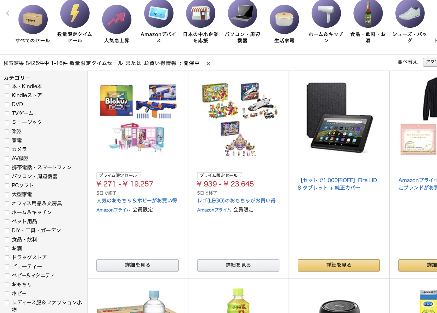Screen dimensions: 437x313
Task: Tick the TVゲーム checkbox
Action: click(x=7, y=113)
